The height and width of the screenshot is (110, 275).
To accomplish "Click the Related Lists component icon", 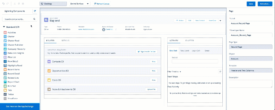I will [5, 78].
